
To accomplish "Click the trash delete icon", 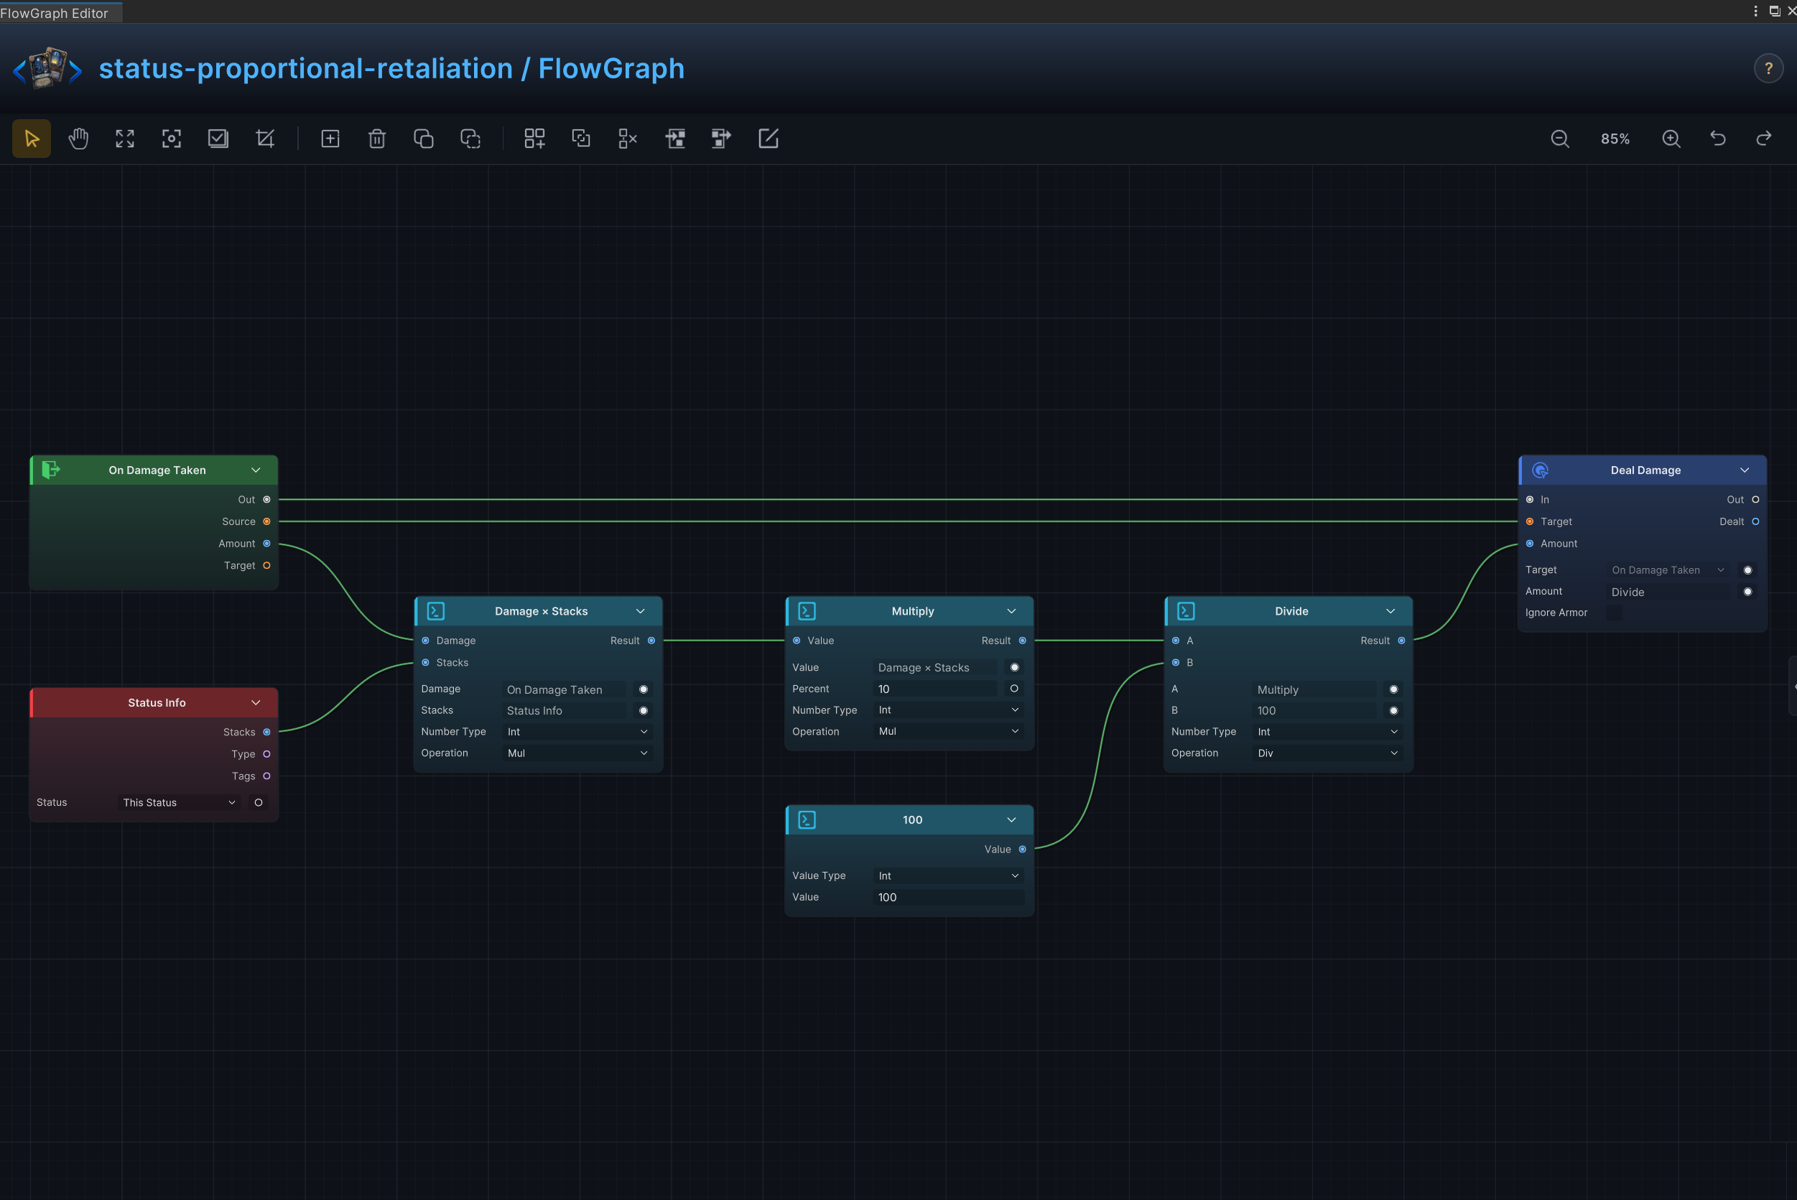I will 376,139.
